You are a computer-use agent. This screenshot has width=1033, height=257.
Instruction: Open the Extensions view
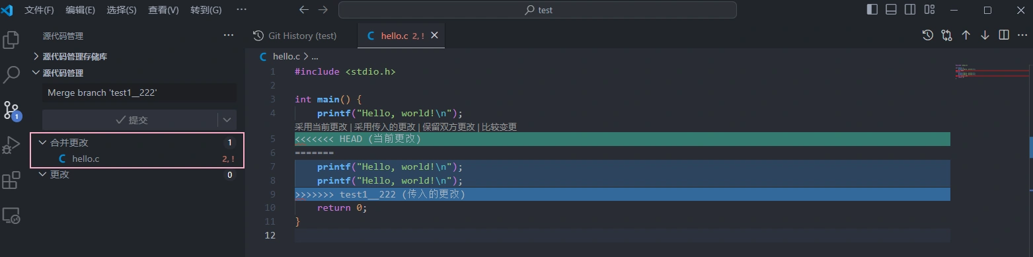pyautogui.click(x=11, y=180)
